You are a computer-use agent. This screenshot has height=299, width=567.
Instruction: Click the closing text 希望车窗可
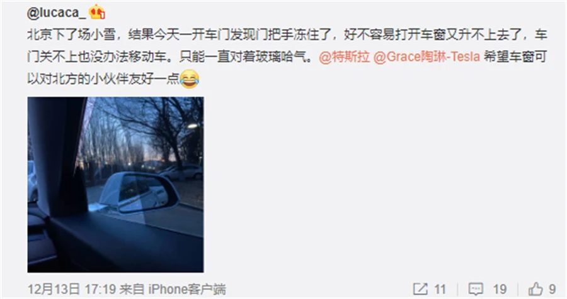click(x=515, y=57)
